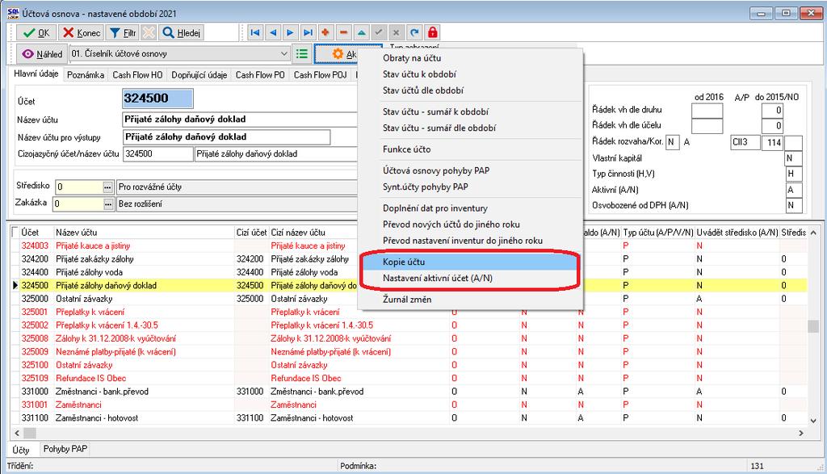
Task: Click the grey checkmark post icon
Action: tap(379, 32)
